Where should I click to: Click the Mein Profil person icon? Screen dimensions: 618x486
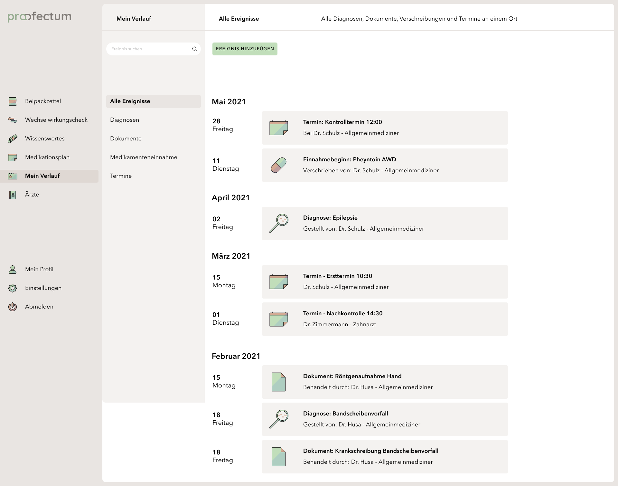[13, 270]
